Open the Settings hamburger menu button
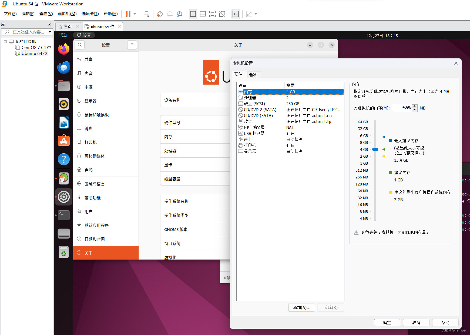This screenshot has width=470, height=335. click(132, 45)
